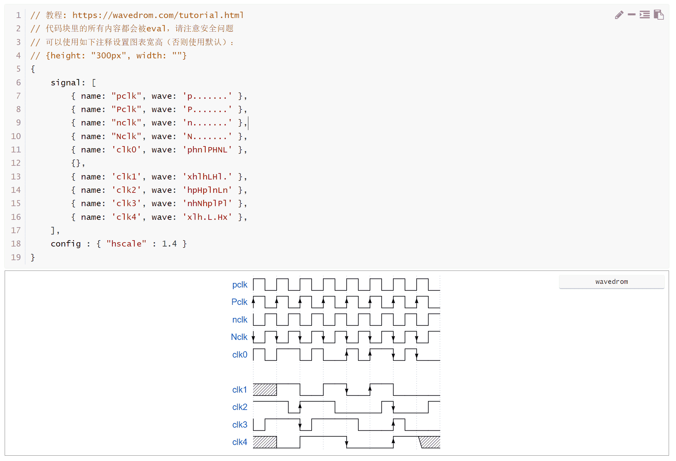Place cursor after 'hscale' value 1.4
This screenshot has height=461, width=676.
tap(177, 244)
